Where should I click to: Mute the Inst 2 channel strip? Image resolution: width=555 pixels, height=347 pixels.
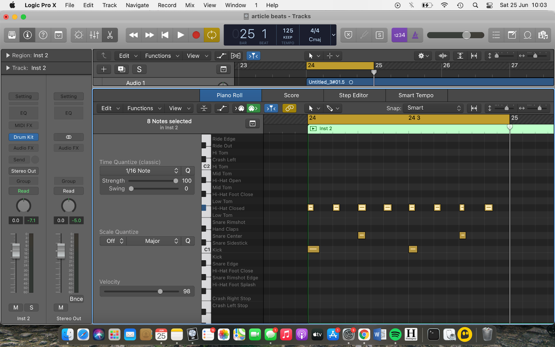pyautogui.click(x=16, y=307)
